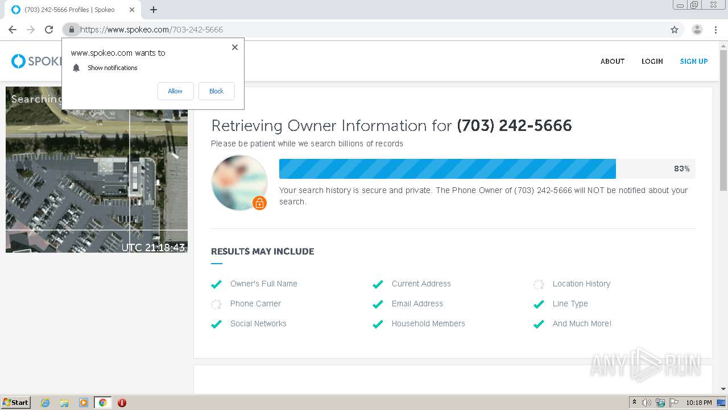Click checkmark beside Owner's Full Name
This screenshot has width=728, height=410.
pos(216,284)
